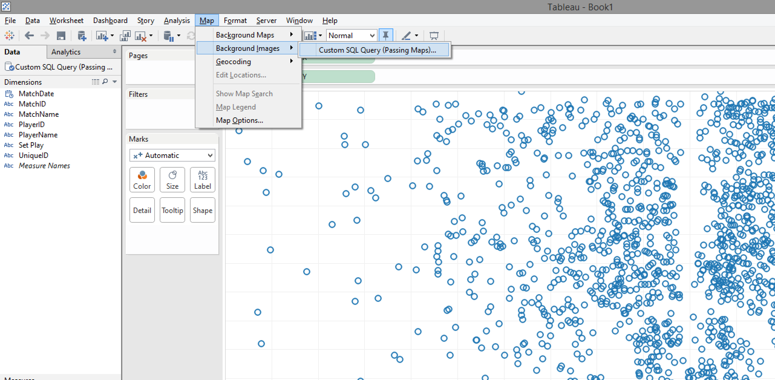Screen dimensions: 775x380
Task: Open the Dashboard menu
Action: coord(110,21)
